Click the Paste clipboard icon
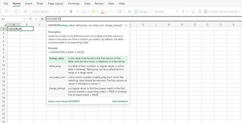 point(16,11)
